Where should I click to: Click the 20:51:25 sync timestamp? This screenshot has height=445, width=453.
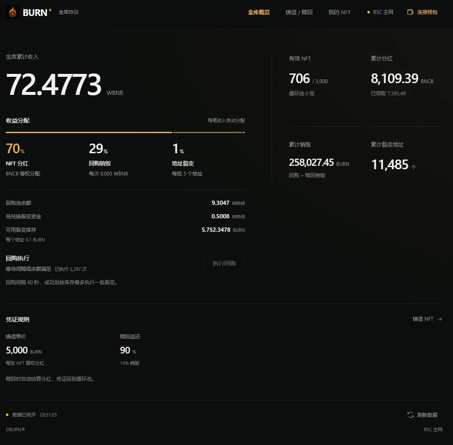click(48, 415)
